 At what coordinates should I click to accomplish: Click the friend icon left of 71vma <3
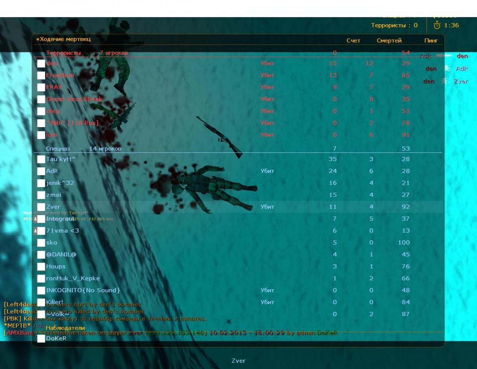click(35, 231)
